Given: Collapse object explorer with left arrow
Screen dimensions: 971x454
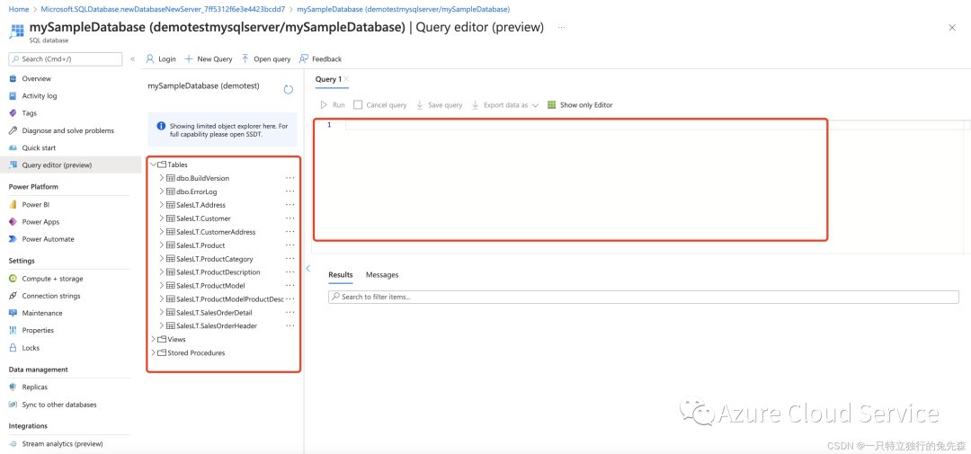Looking at the screenshot, I should coord(307,268).
